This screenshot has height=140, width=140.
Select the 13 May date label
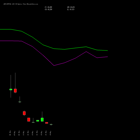32,133
